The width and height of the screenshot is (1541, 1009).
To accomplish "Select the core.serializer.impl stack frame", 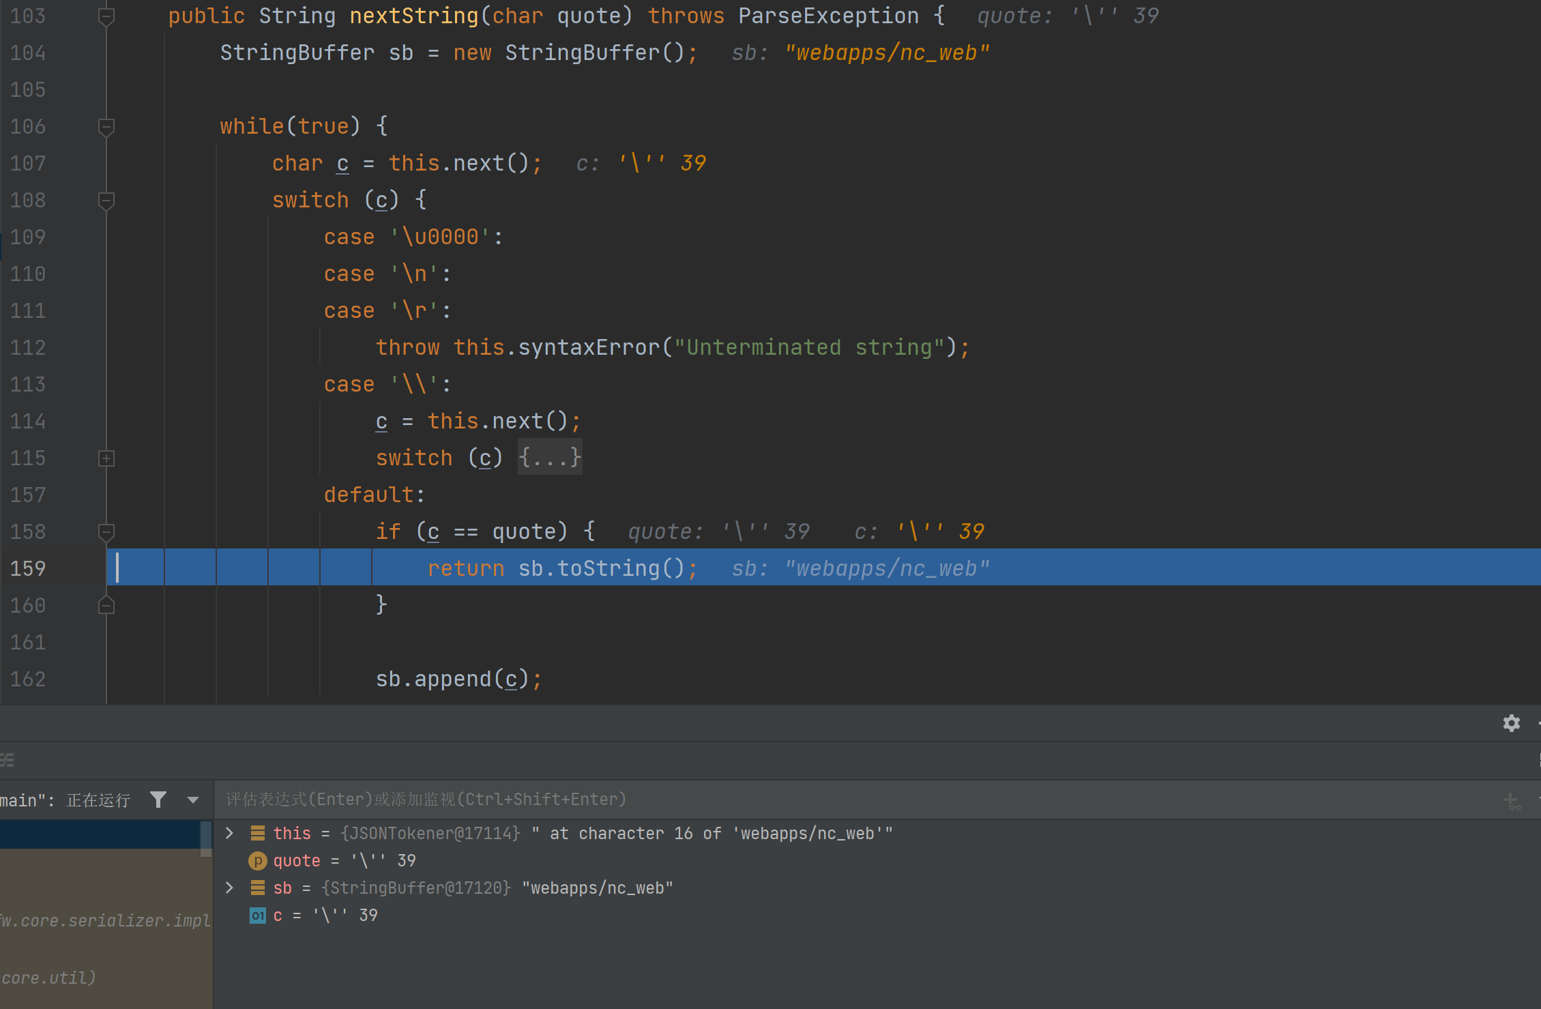I will 102,920.
